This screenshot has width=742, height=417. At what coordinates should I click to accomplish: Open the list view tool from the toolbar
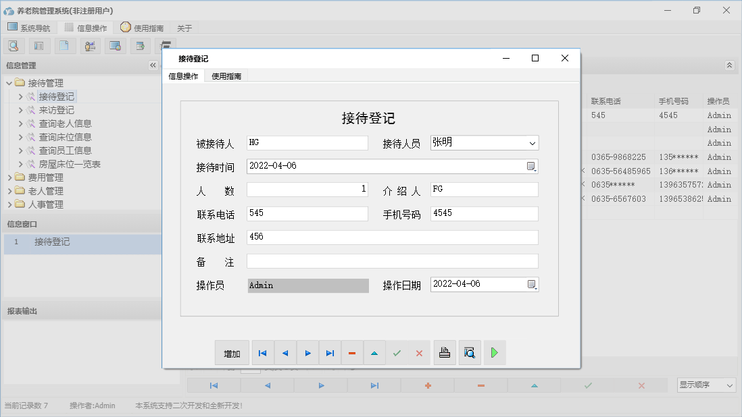click(39, 45)
